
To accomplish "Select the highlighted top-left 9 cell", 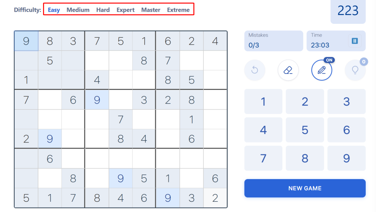I will 26,41.
